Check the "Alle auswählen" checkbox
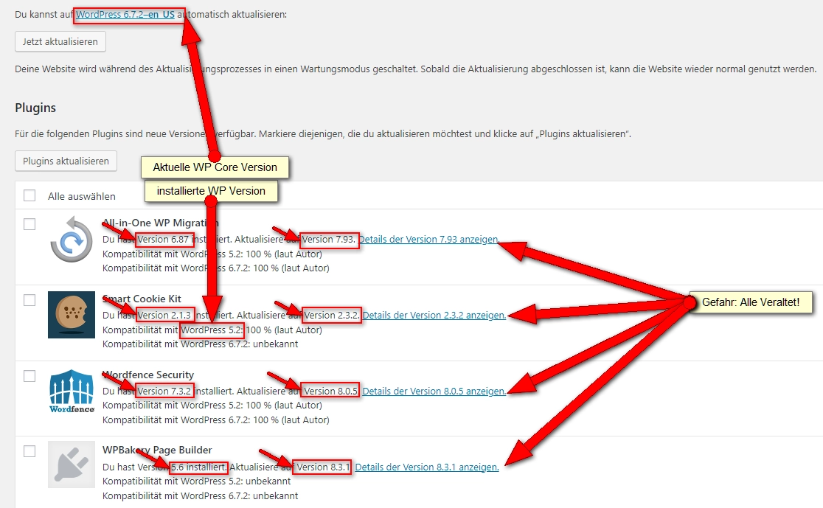The width and height of the screenshot is (823, 508). coord(29,195)
